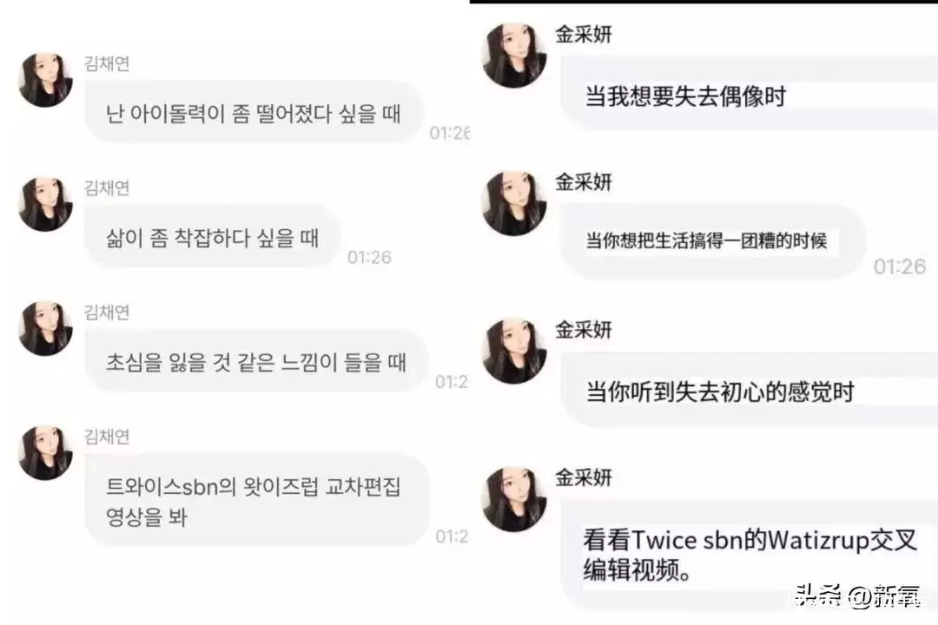Tap avatar beside the 아이돌력 message
Image resolution: width=938 pixels, height=625 pixels.
pyautogui.click(x=46, y=80)
